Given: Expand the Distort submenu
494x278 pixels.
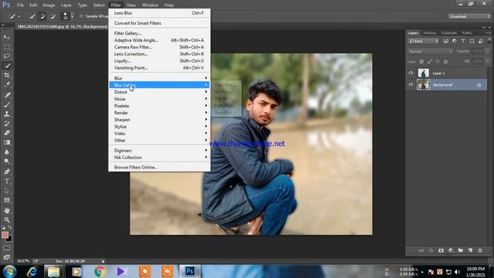Looking at the screenshot, I should [x=160, y=92].
